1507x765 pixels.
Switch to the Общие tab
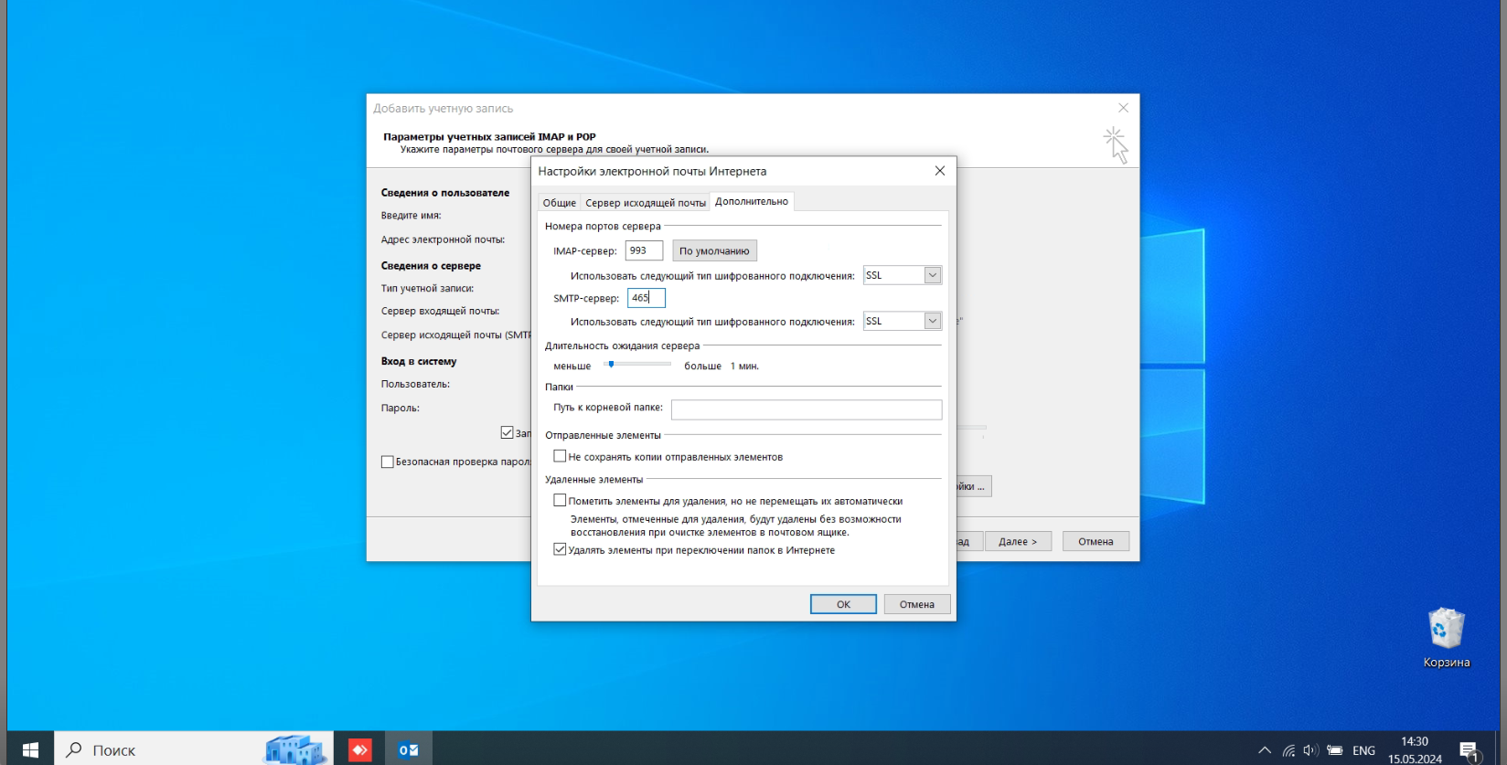pos(559,202)
